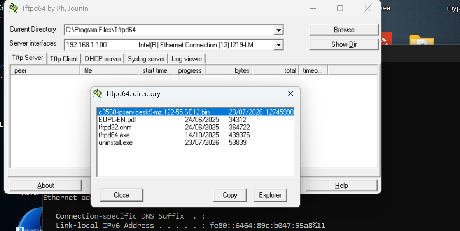Click the Copy button in directory dialog
This screenshot has height=231, width=460.
pyautogui.click(x=230, y=195)
